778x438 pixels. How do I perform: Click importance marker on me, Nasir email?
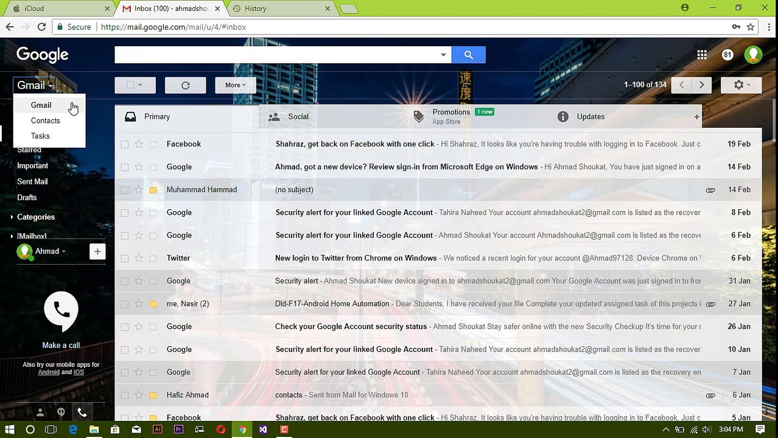click(x=153, y=304)
